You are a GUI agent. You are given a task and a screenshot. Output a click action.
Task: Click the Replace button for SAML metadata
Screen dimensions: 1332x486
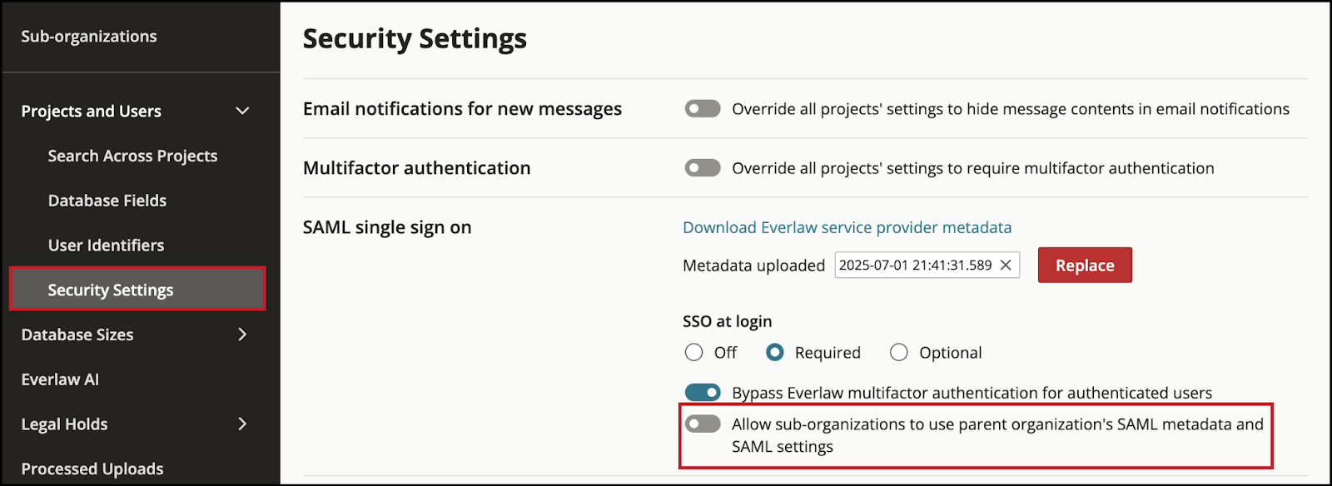(1084, 265)
